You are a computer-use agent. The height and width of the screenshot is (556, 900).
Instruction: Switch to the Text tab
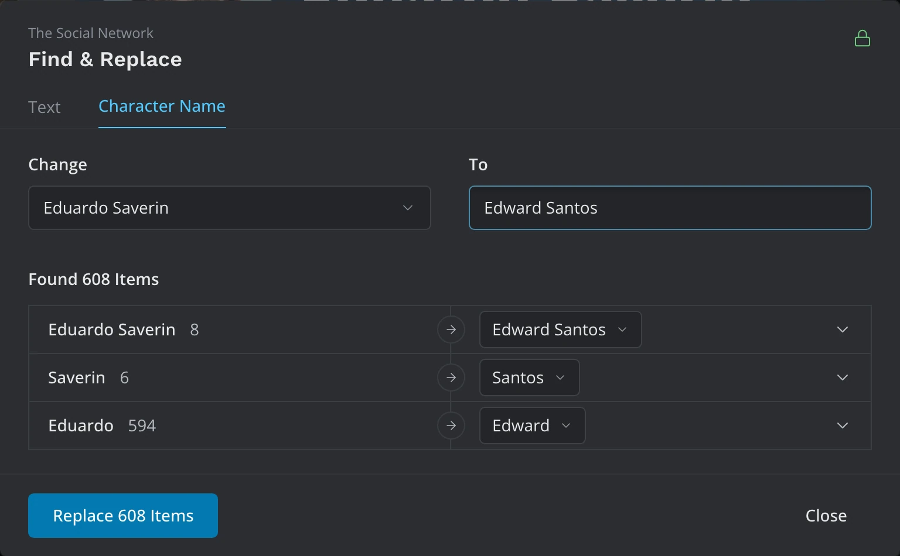click(45, 107)
